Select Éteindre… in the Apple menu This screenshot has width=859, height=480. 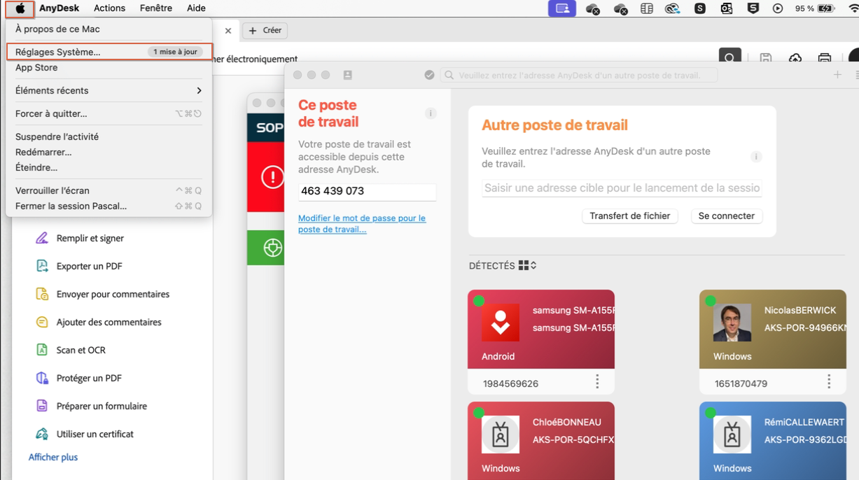click(109, 167)
